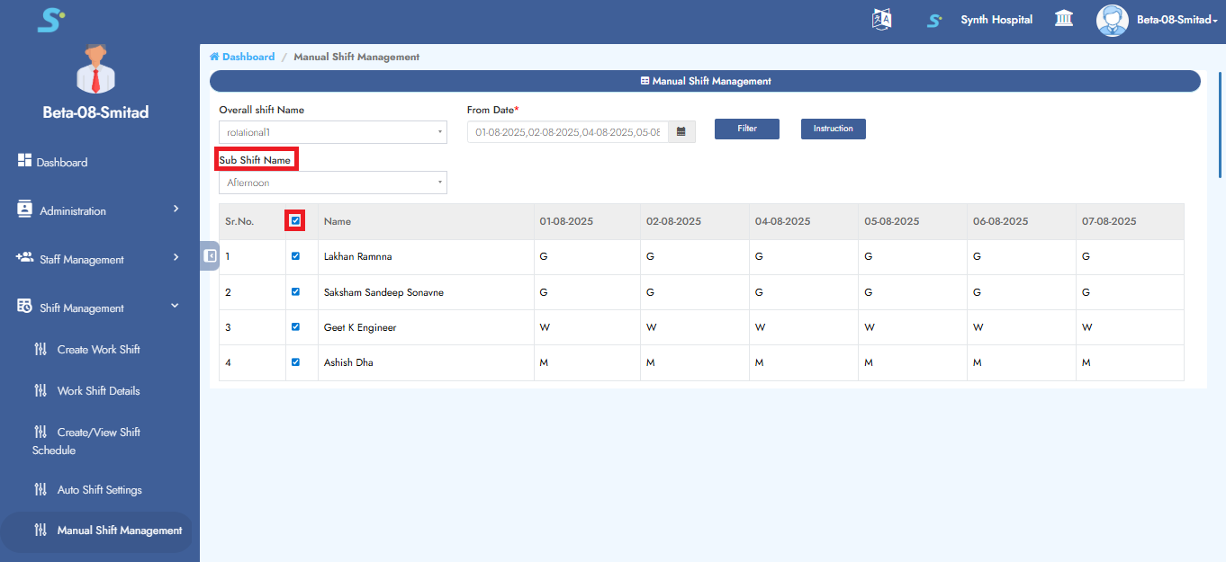Click the Synth Hospital logo icon
This screenshot has height=562, width=1226.
pos(934,20)
